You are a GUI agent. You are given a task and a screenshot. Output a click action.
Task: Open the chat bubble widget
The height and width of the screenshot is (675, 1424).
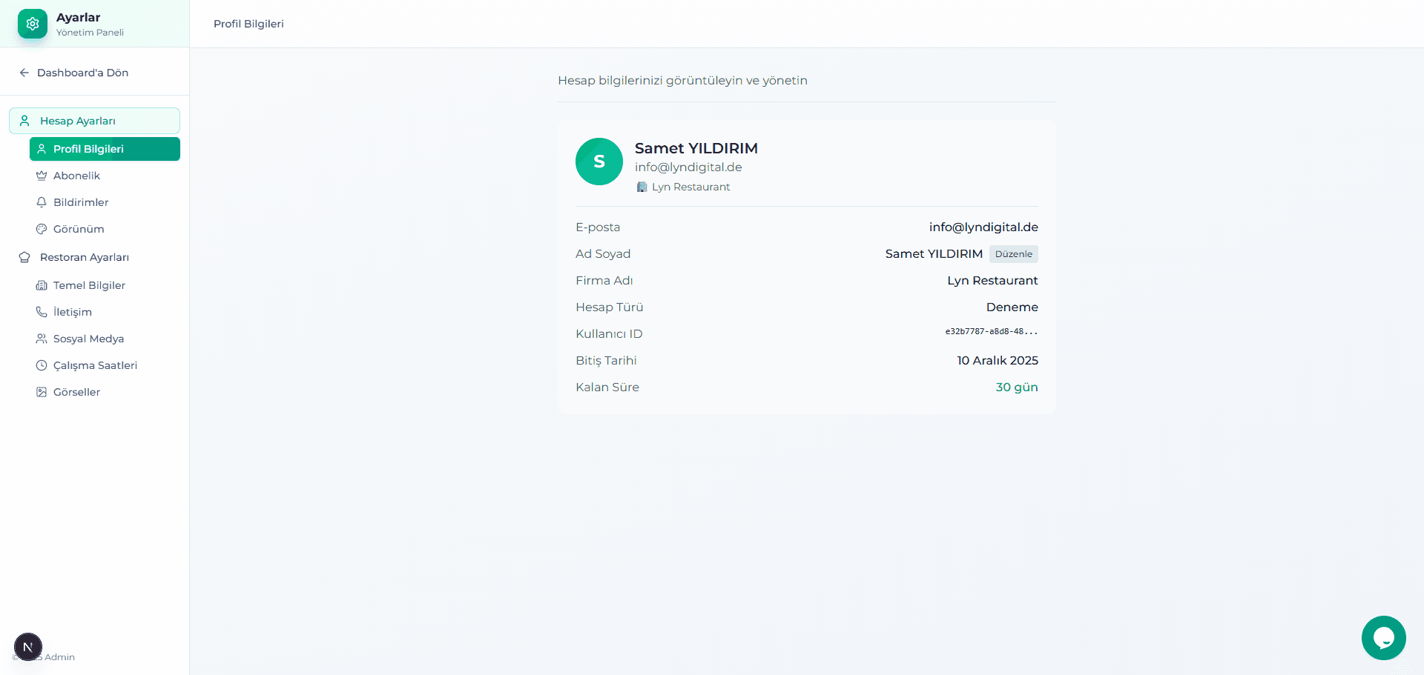click(1383, 637)
